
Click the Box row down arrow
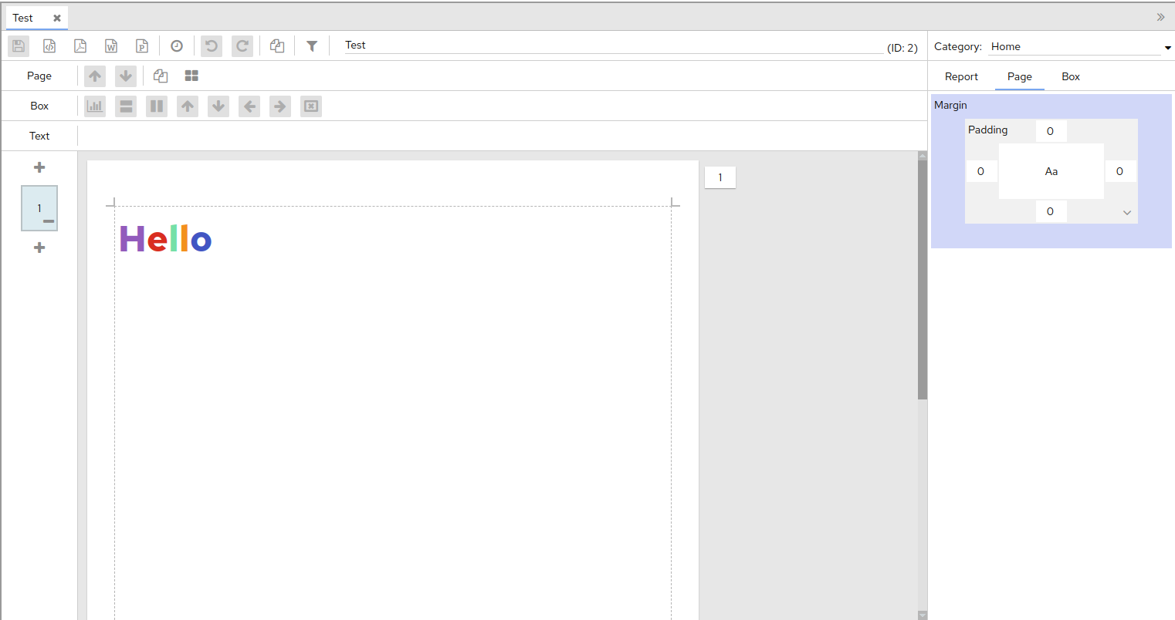(218, 106)
